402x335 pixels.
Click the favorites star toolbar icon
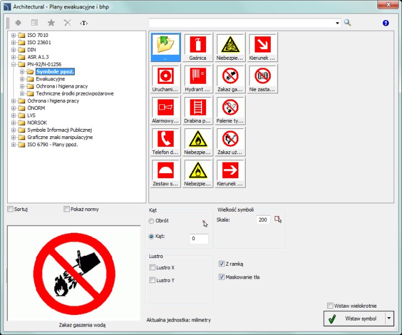click(x=51, y=23)
